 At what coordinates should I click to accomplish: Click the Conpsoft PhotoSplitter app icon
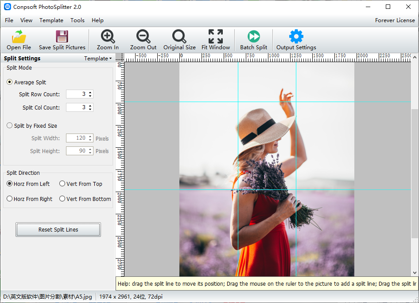click(x=8, y=7)
